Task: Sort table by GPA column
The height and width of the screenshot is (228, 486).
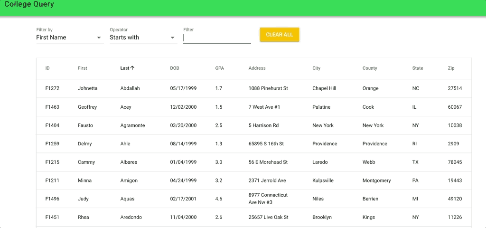Action: [219, 68]
